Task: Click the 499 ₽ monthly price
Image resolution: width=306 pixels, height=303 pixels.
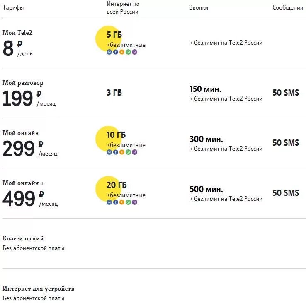Action: (19, 199)
